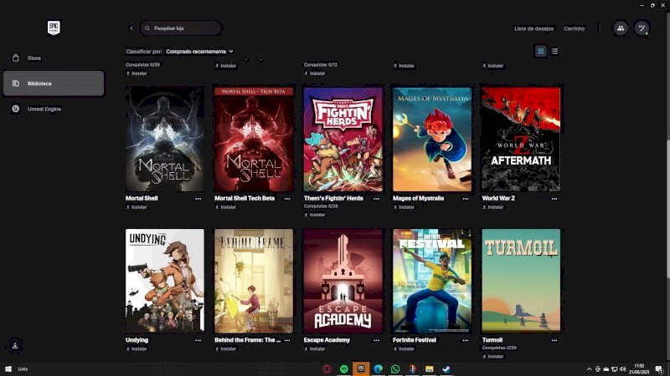Open WhatsApp from the taskbar
This screenshot has width=670, height=376.
[x=395, y=368]
